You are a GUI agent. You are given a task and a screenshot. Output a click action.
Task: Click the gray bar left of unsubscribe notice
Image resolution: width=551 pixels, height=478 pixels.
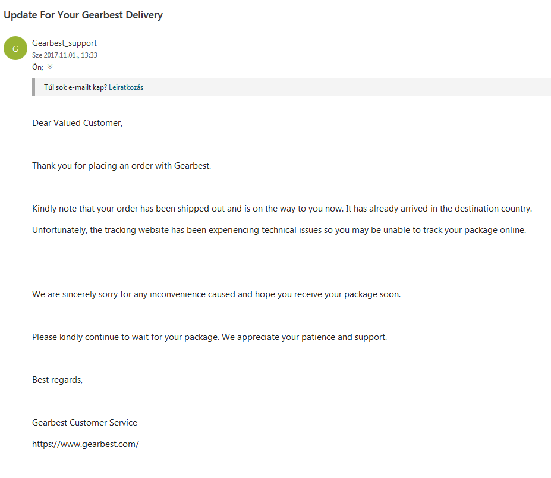point(34,87)
